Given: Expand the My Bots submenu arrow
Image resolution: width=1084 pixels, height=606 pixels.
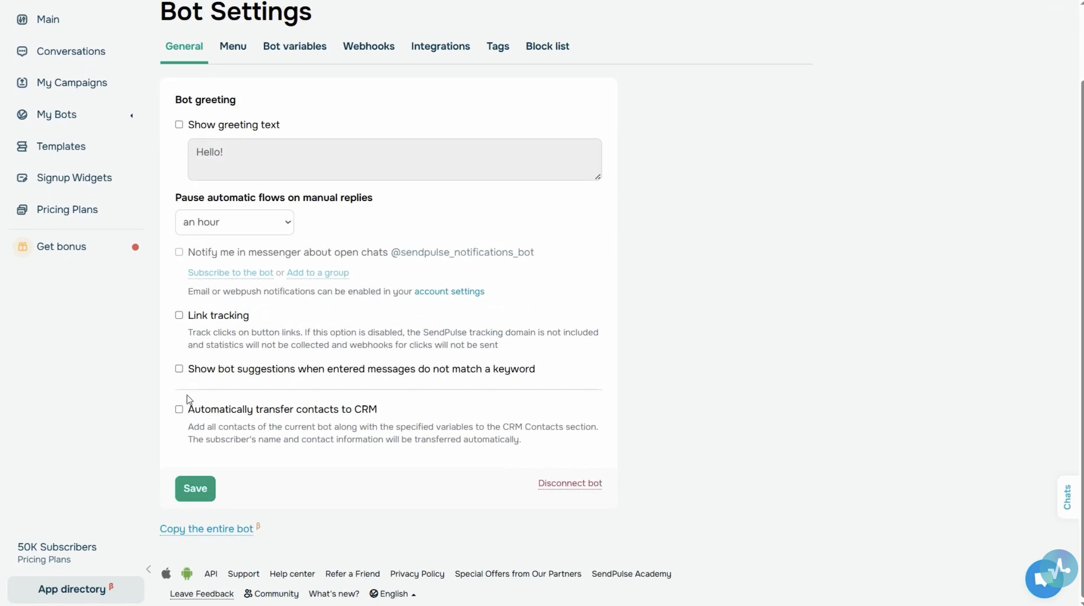Looking at the screenshot, I should (x=131, y=115).
